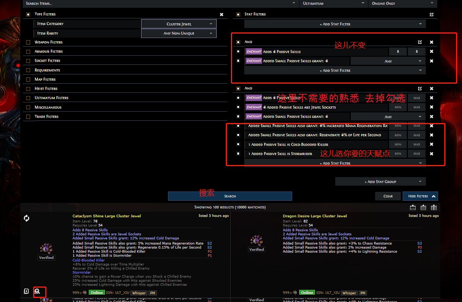Uncheck the Jewel Sockets filter checkbox

pos(238,107)
